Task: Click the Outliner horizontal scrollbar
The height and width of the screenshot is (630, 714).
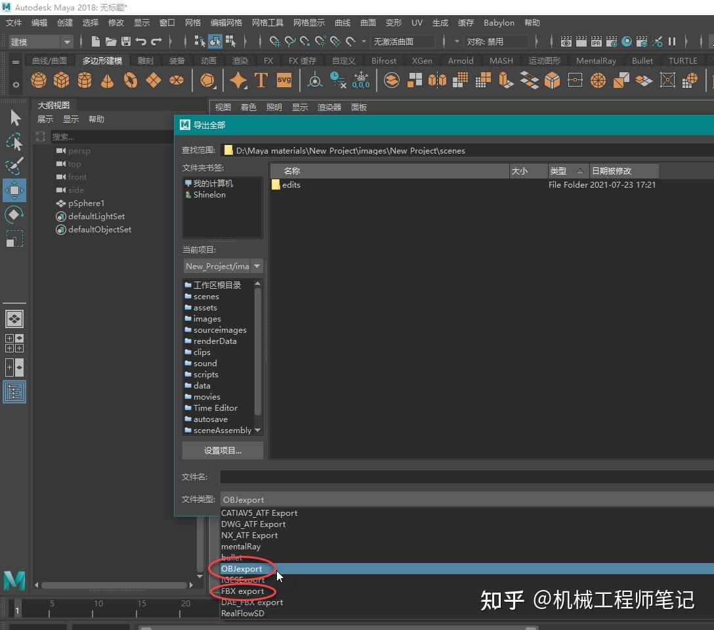Action: (x=114, y=585)
